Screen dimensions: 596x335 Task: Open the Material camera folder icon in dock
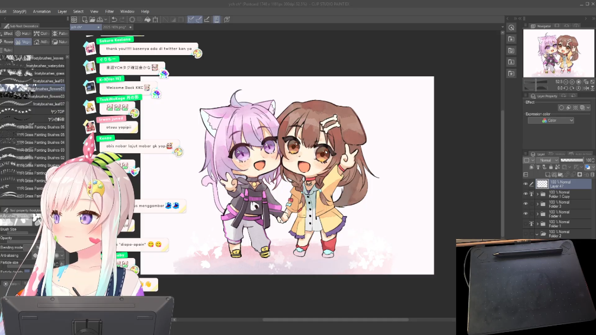click(512, 50)
